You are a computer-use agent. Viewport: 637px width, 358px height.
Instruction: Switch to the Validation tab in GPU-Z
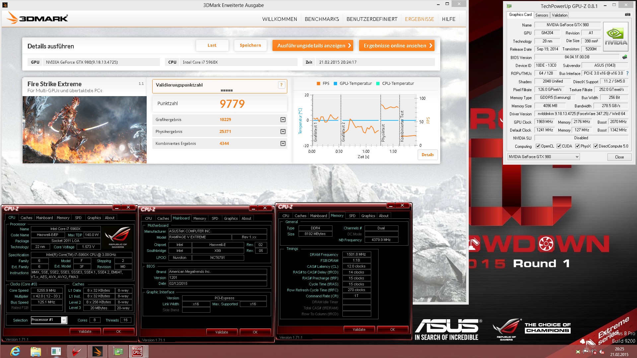click(x=560, y=15)
